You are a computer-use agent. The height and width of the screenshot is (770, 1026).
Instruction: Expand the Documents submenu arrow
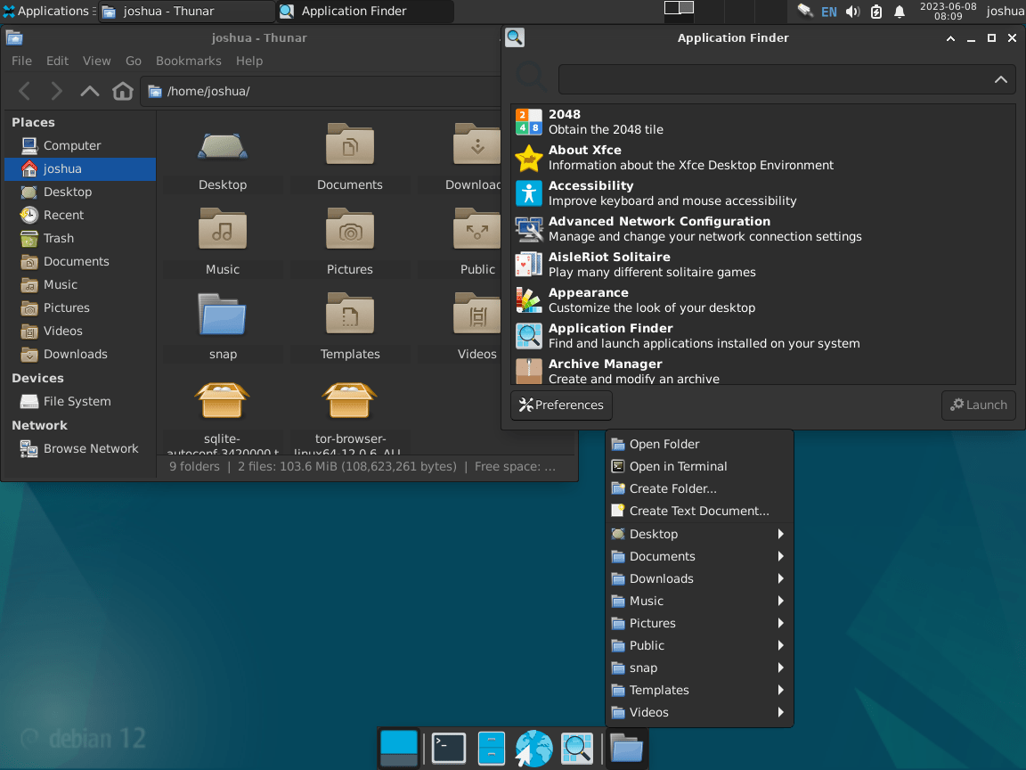pos(781,556)
